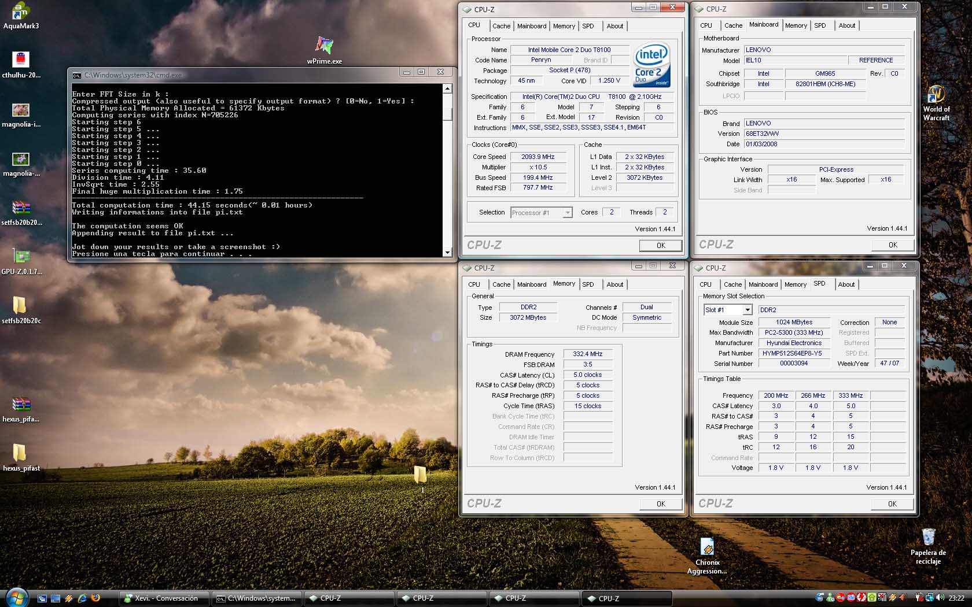Select the Chronix Aggression file icon
Screen dimensions: 972x607
(707, 556)
